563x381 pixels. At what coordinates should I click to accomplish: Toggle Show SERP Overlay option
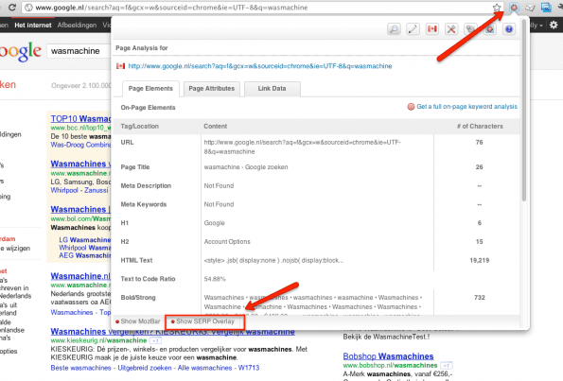pyautogui.click(x=202, y=321)
